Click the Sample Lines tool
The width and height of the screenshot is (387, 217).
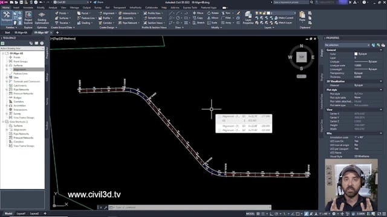(153, 18)
